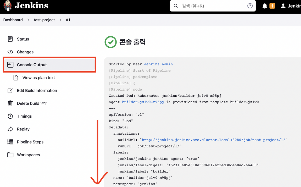This screenshot has height=187, width=301.
Task: Click the Workspaces folder icon
Action: click(10, 155)
